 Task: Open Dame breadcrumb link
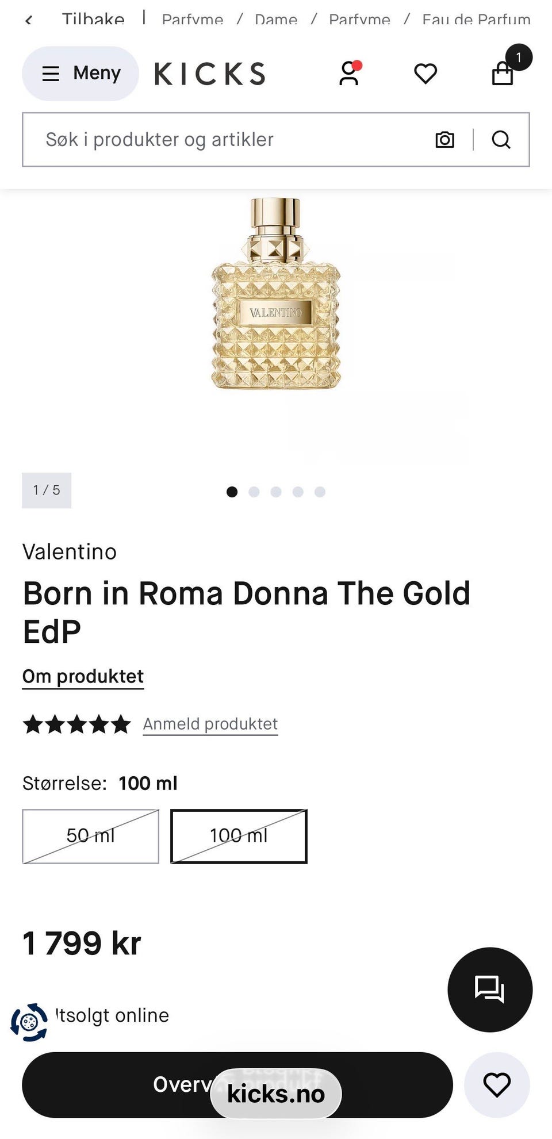[x=276, y=20]
